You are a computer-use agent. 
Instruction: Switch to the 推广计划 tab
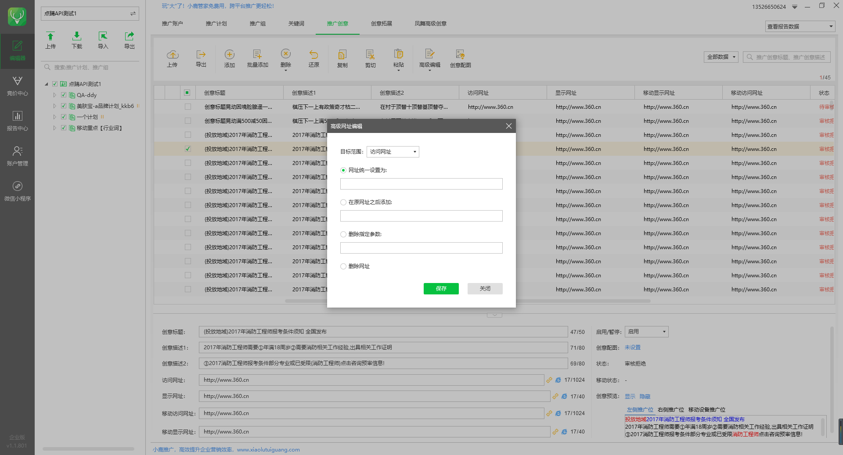point(216,24)
